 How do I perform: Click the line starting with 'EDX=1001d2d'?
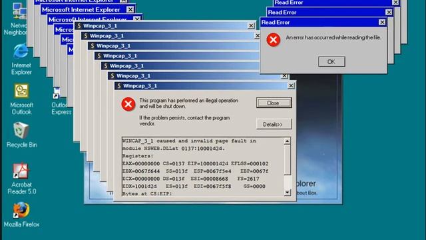194,187
